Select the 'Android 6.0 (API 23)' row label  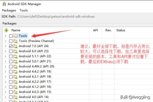coord(34,51)
